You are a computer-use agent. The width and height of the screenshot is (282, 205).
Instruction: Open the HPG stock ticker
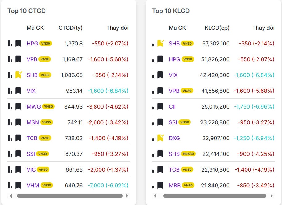[x=32, y=43]
